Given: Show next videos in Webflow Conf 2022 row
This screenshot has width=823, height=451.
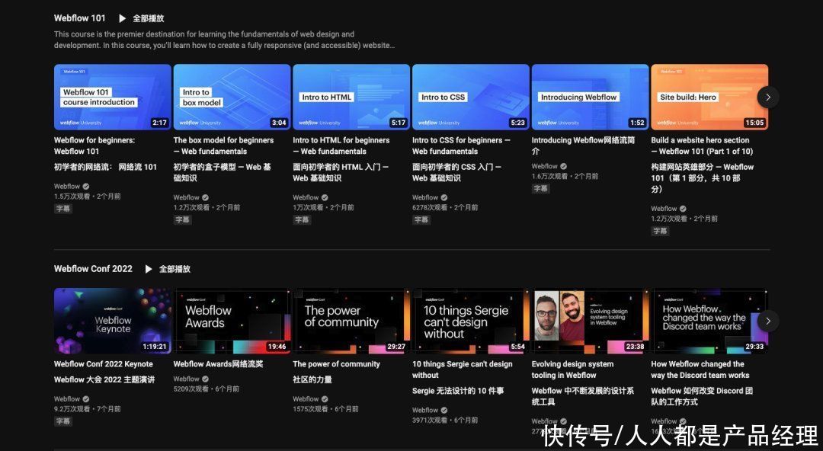Looking at the screenshot, I should pyautogui.click(x=768, y=321).
